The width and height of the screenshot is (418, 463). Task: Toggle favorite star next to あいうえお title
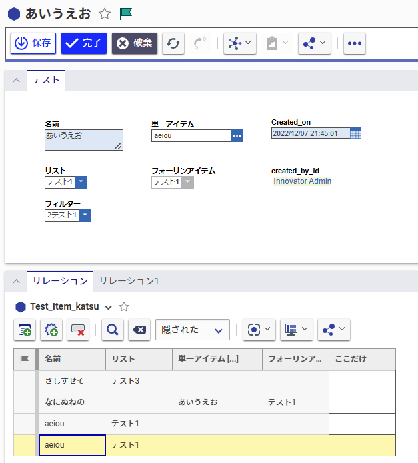pos(105,13)
